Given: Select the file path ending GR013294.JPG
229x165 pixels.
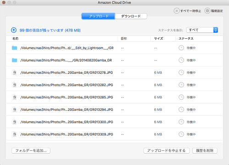Looking at the screenshot, I should 67,109.
